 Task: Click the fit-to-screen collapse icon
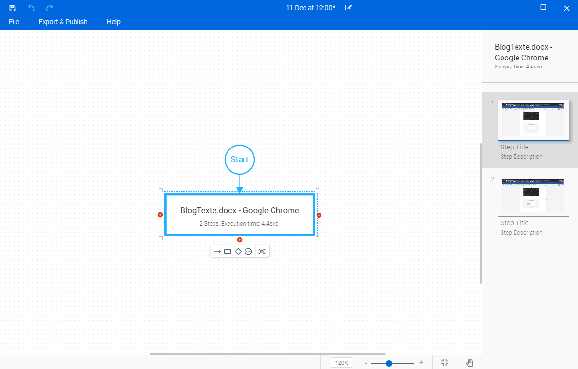point(445,362)
